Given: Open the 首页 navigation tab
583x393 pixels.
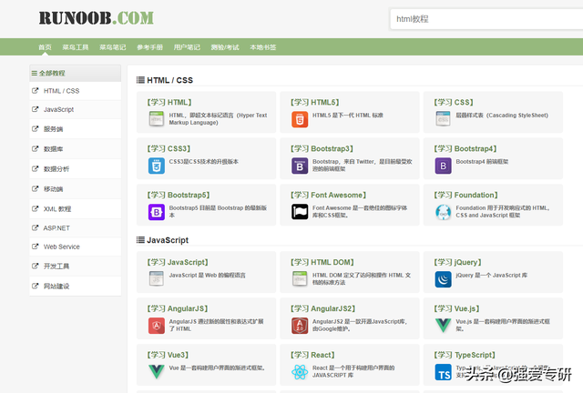Looking at the screenshot, I should (x=45, y=47).
